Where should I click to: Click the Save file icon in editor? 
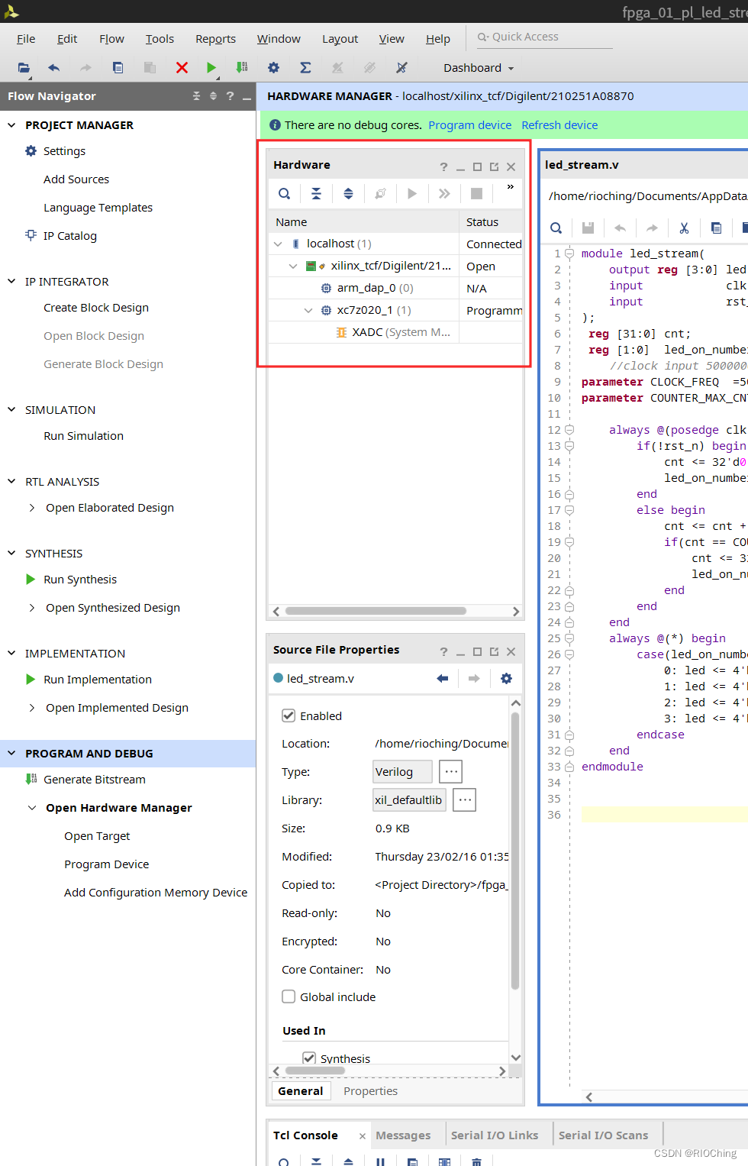(x=588, y=228)
